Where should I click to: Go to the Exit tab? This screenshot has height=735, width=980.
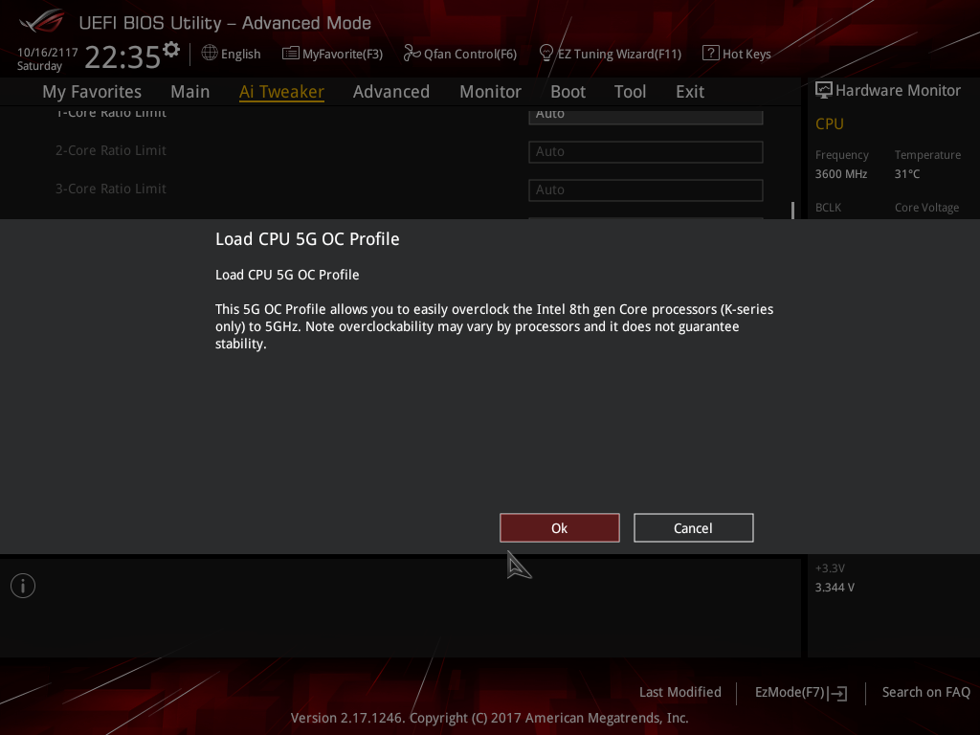(x=690, y=92)
